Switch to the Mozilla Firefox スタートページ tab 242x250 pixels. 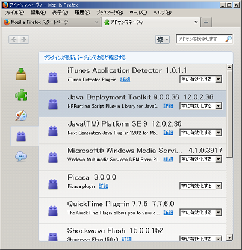51,22
